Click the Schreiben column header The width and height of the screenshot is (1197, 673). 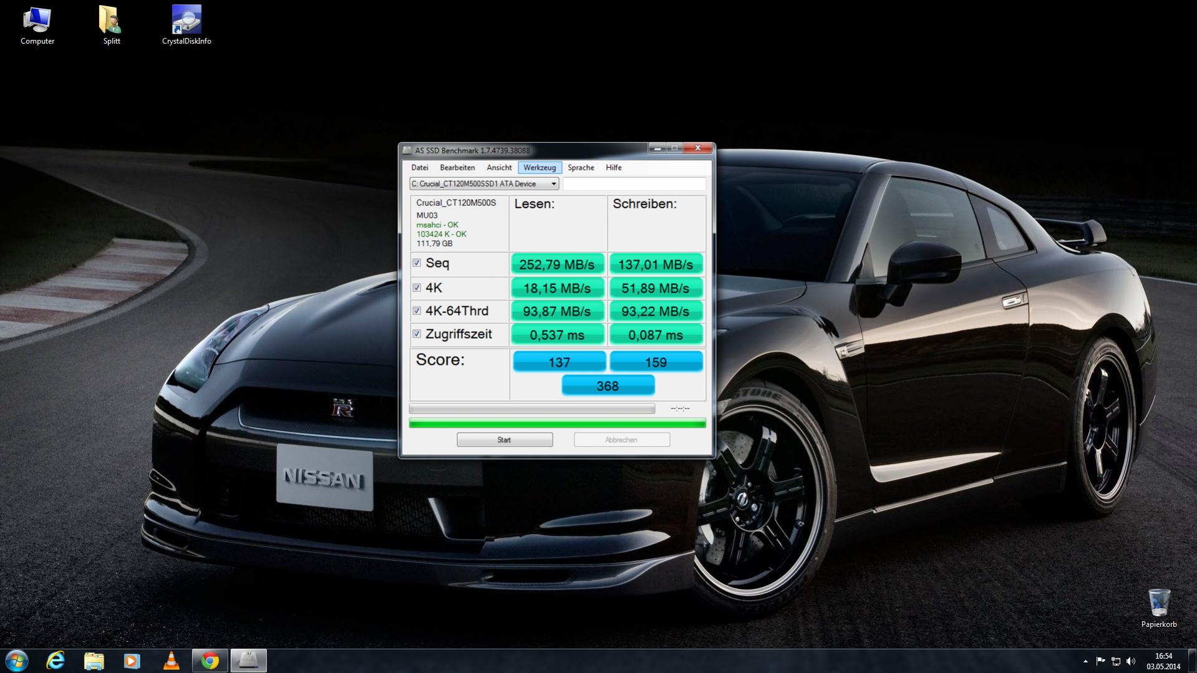tap(644, 204)
